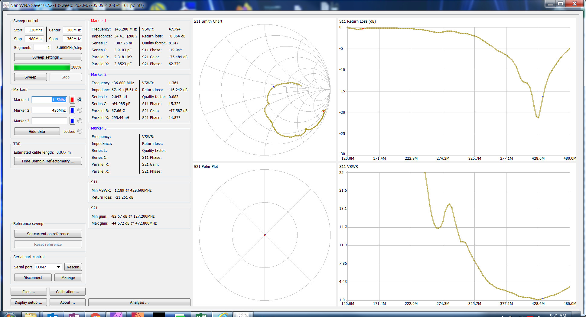Open the Calibration window
Viewport: 586px width, 317px height.
point(67,292)
